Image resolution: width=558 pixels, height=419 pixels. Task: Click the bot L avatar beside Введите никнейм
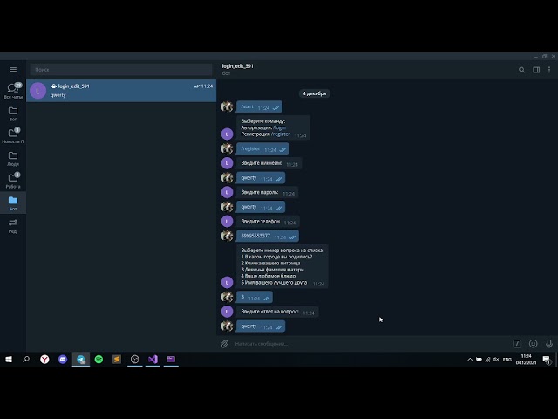pos(227,163)
